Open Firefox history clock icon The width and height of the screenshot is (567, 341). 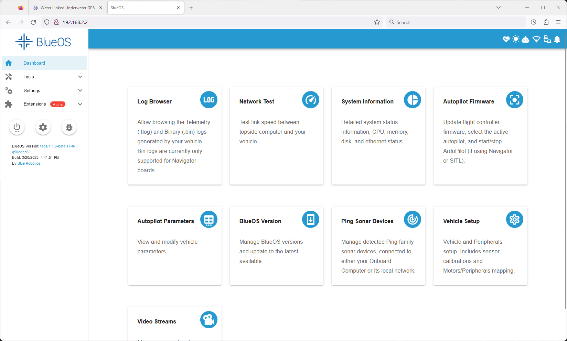point(534,22)
